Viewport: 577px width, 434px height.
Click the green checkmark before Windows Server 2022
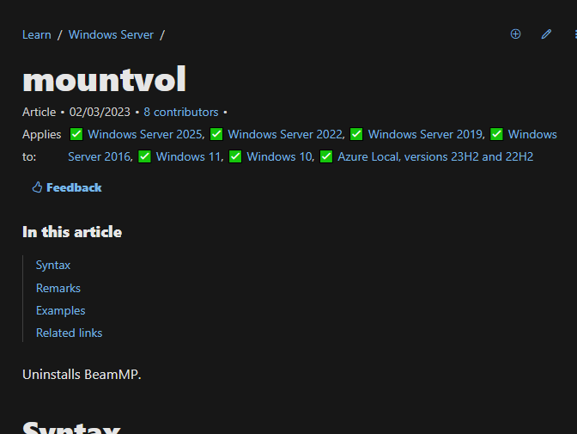tap(216, 134)
